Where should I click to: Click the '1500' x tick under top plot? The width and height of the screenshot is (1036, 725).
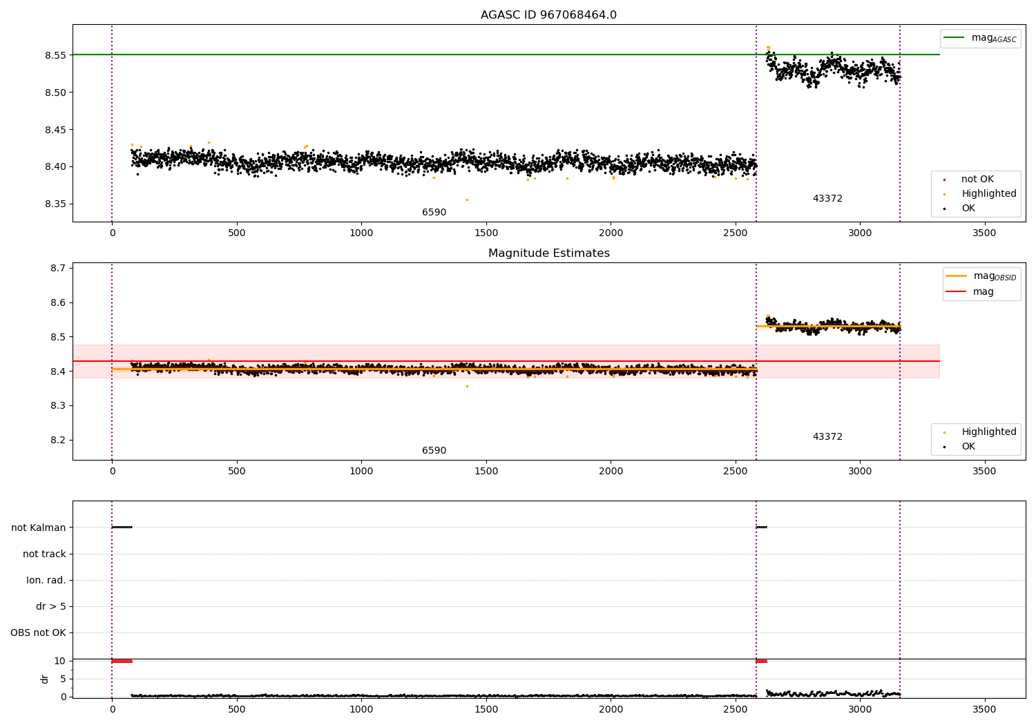click(486, 233)
